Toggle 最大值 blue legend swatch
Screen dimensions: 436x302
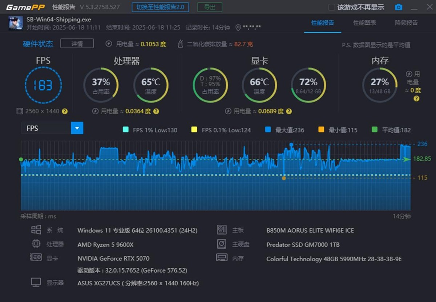point(268,130)
